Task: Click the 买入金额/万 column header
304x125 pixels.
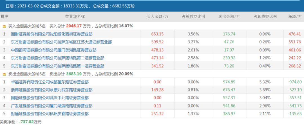Action: (157, 17)
